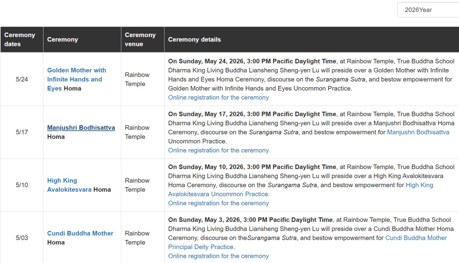The height and width of the screenshot is (263, 459).
Task: Follow Manjushri Bodhisattva Uncommon Practice details link
Action: pyautogui.click(x=418, y=132)
